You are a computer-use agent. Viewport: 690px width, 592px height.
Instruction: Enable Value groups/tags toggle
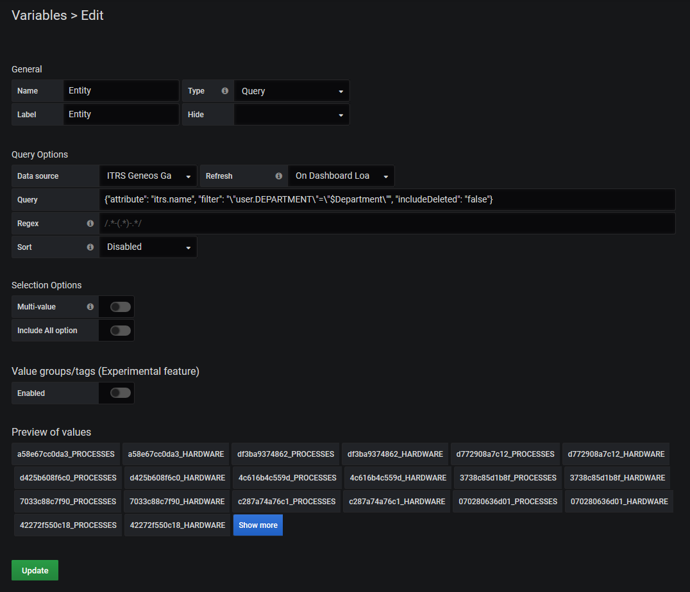click(120, 393)
